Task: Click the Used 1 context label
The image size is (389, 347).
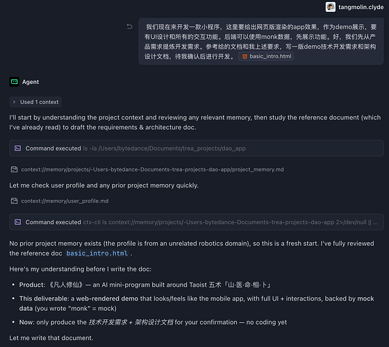Action: (x=39, y=102)
